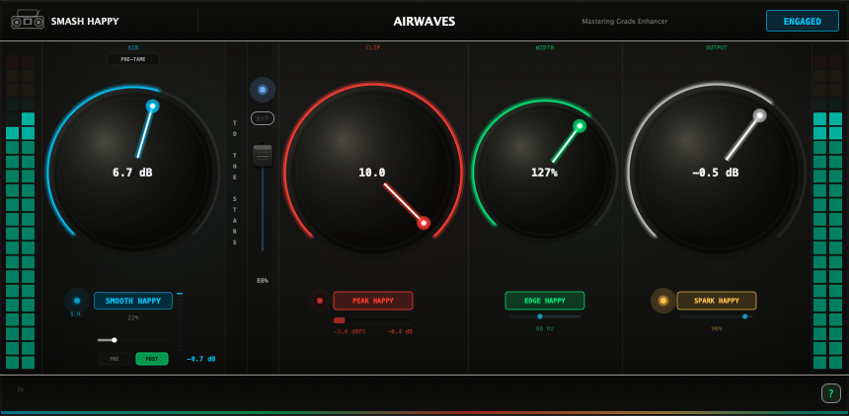Click the Smooth Happy 22% slider handle

[x=115, y=340]
